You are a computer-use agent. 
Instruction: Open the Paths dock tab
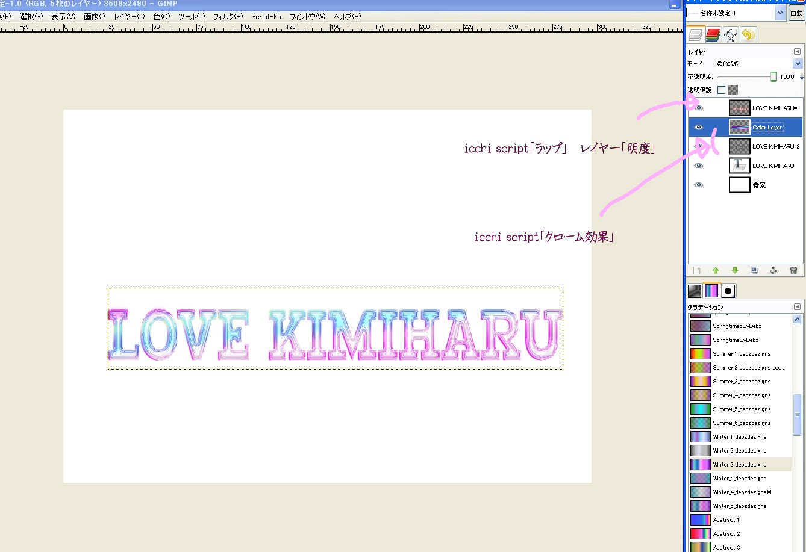(731, 35)
